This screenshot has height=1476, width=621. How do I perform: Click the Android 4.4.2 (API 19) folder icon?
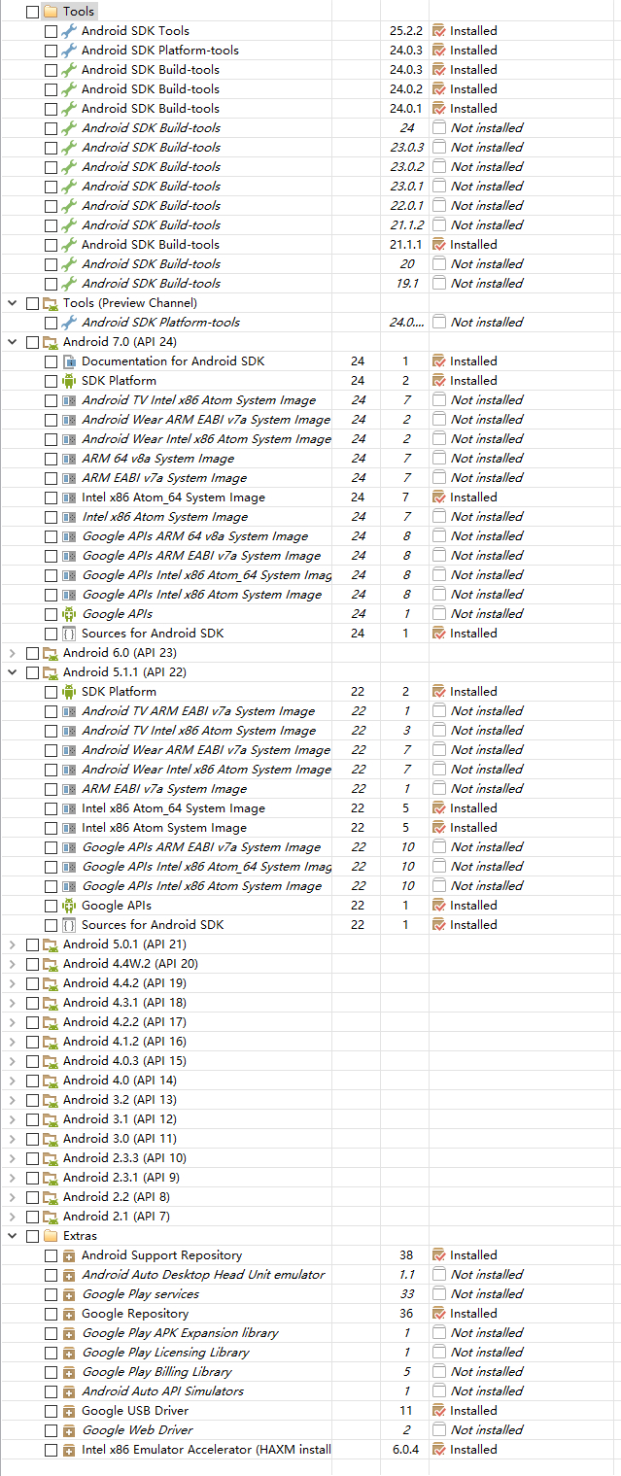click(x=51, y=983)
